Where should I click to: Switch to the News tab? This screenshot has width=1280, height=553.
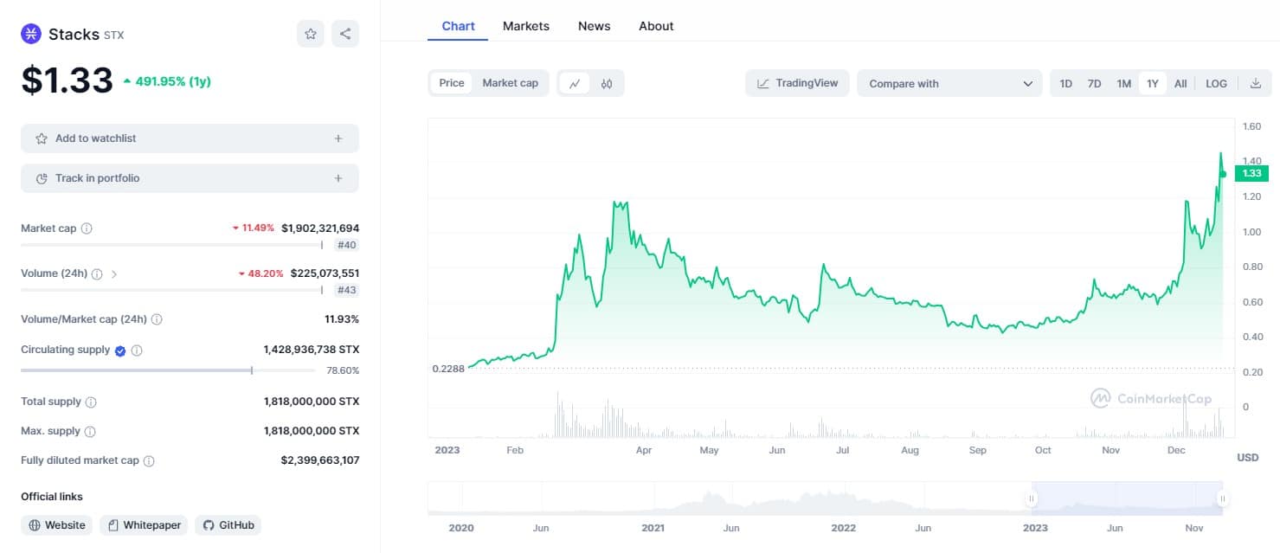(594, 26)
